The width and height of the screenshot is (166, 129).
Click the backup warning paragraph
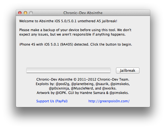(75, 32)
